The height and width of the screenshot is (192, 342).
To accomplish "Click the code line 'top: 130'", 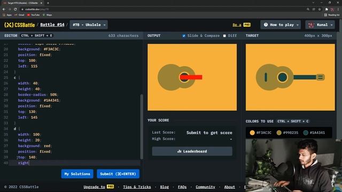I will (27, 111).
